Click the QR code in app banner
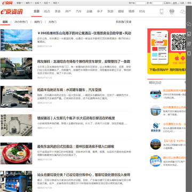This screenshot has width=192, height=192. click(x=178, y=42)
